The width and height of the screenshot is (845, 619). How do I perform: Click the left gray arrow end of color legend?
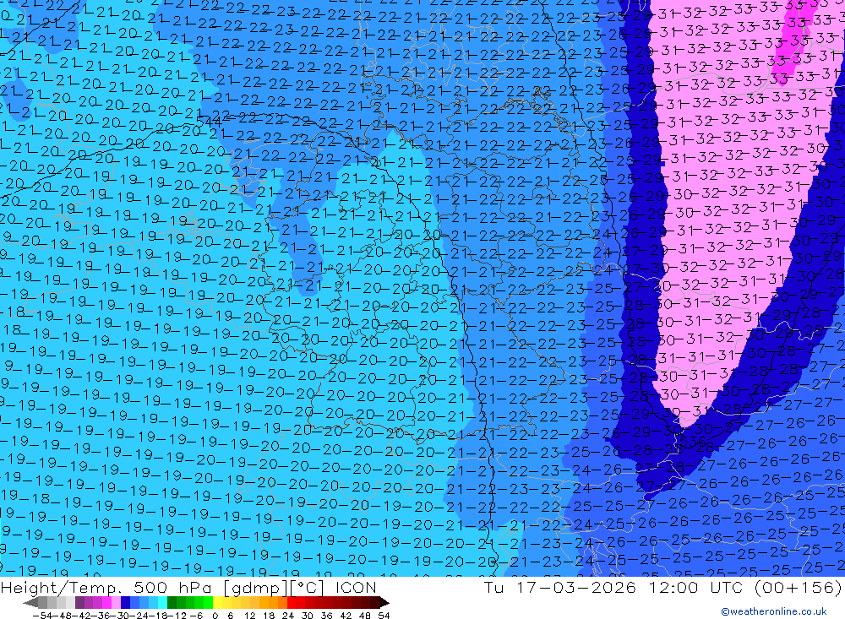coord(30,602)
